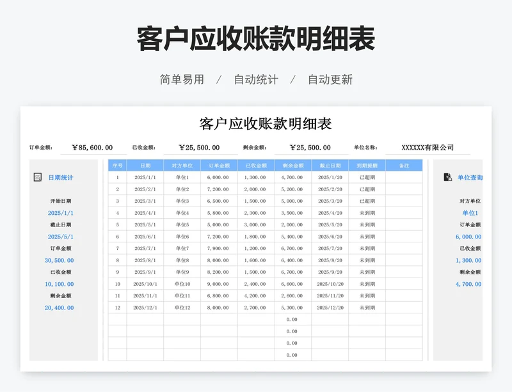The image size is (512, 392).
Task: Click received amount 2,300.00 in row 4
Action: [257, 213]
